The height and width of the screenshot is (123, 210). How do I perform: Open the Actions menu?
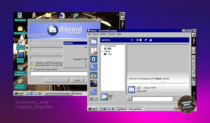coord(103,34)
